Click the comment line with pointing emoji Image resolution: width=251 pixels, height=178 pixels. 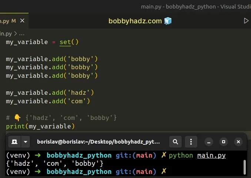point(61,118)
